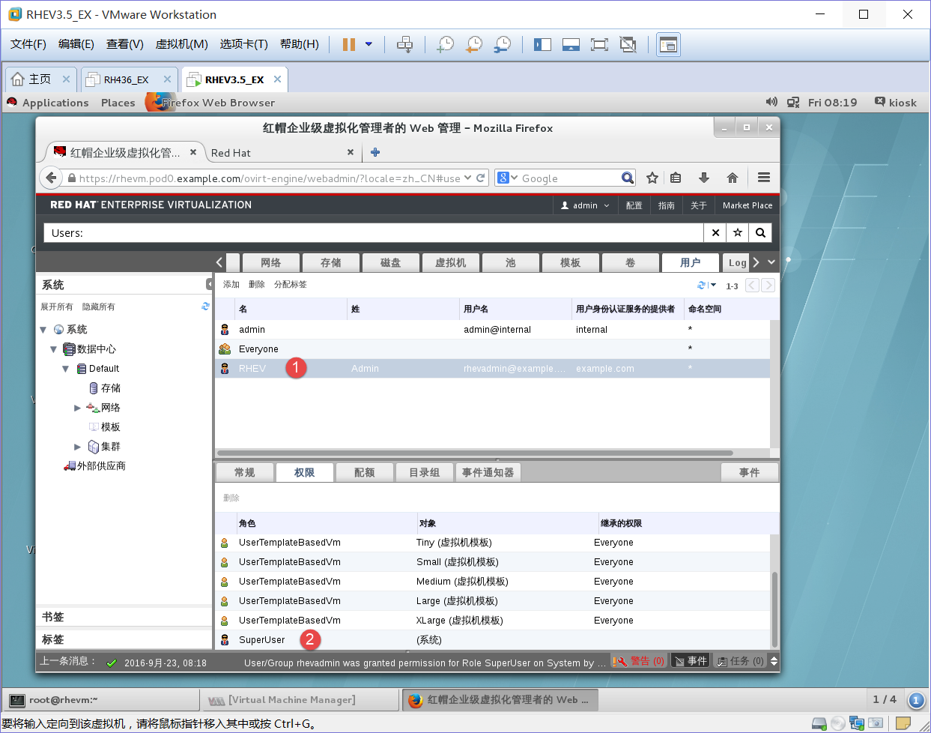The width and height of the screenshot is (931, 733).
Task: Click the 指南 guide link
Action: pyautogui.click(x=666, y=205)
